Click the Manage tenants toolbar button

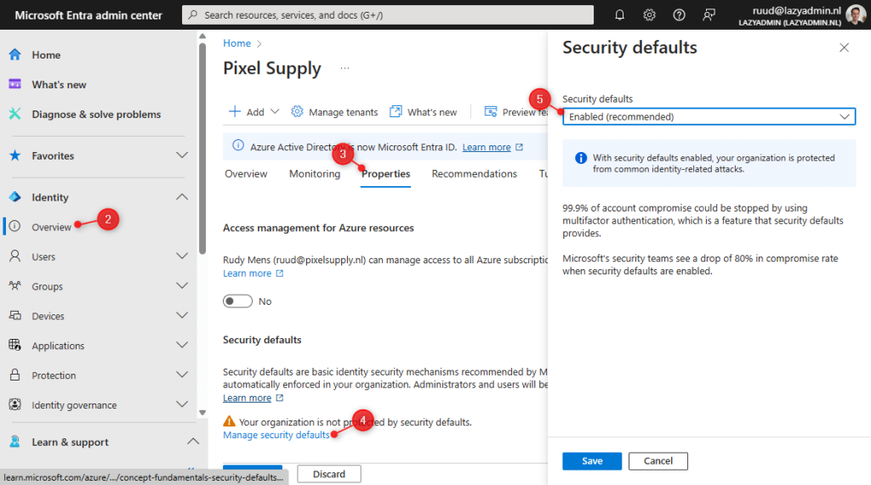pyautogui.click(x=334, y=112)
